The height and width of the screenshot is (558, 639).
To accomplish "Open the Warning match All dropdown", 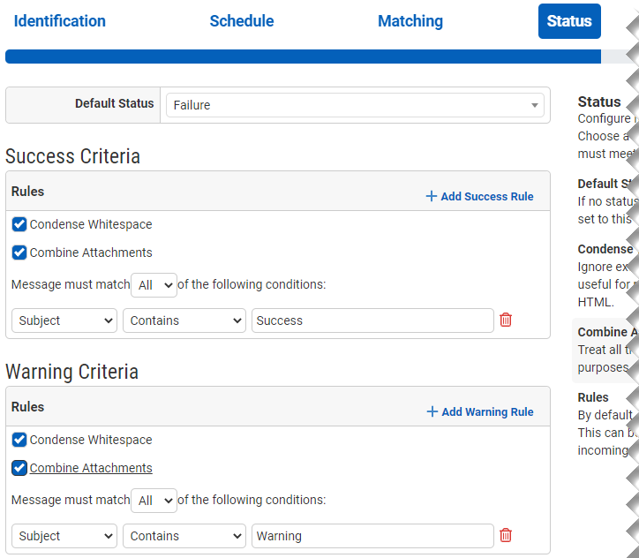I will (154, 501).
